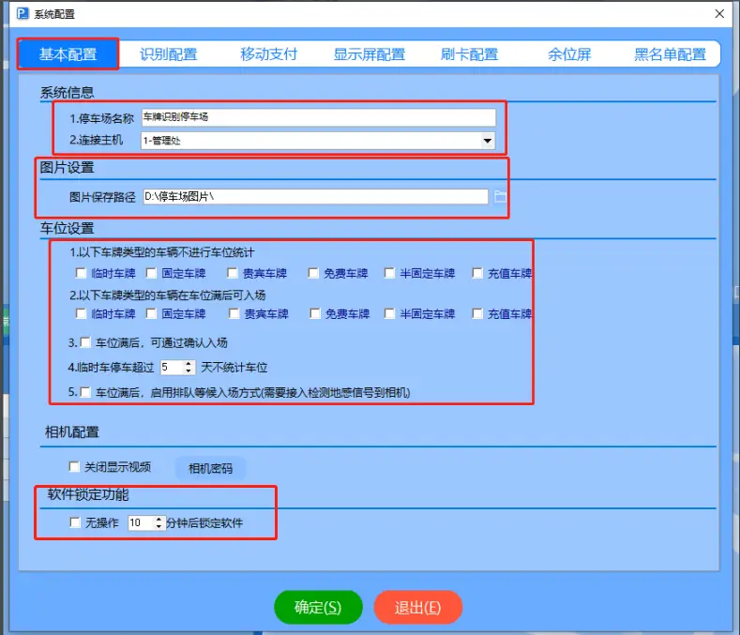Screen dimensions: 740x635
Task: Click the green 确定(S) button
Action: [x=318, y=607]
